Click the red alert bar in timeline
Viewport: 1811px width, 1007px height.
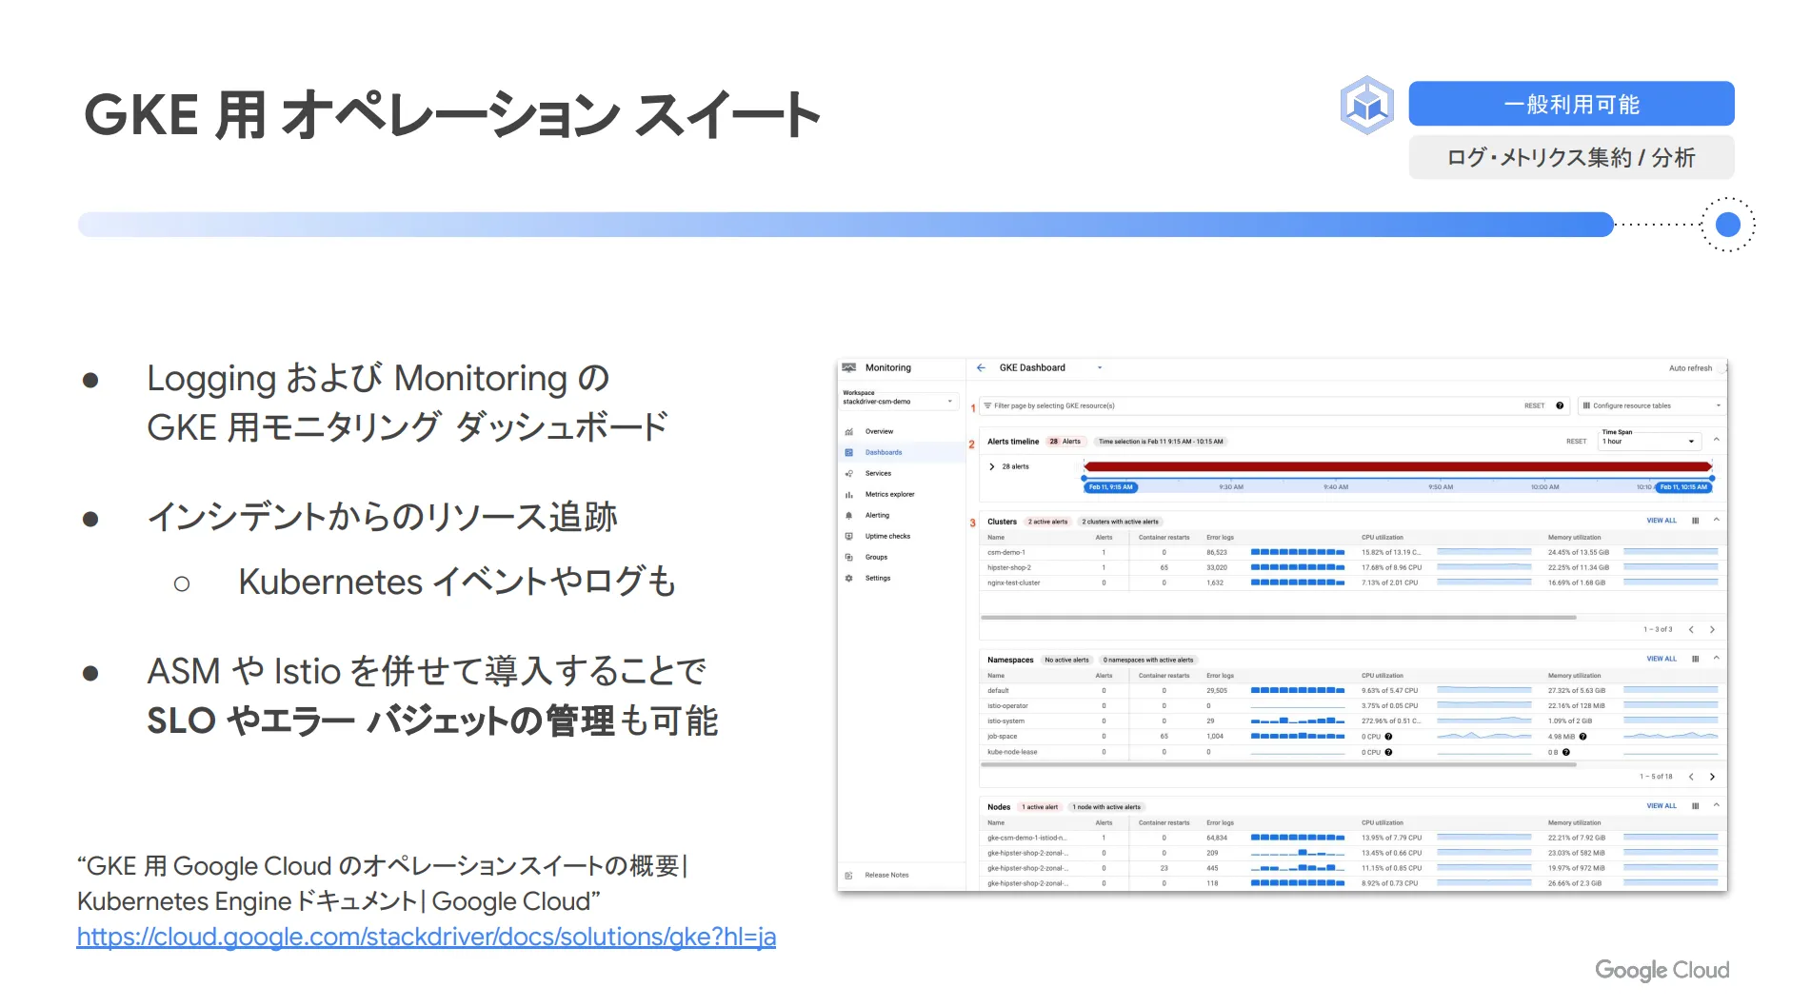click(x=1398, y=466)
